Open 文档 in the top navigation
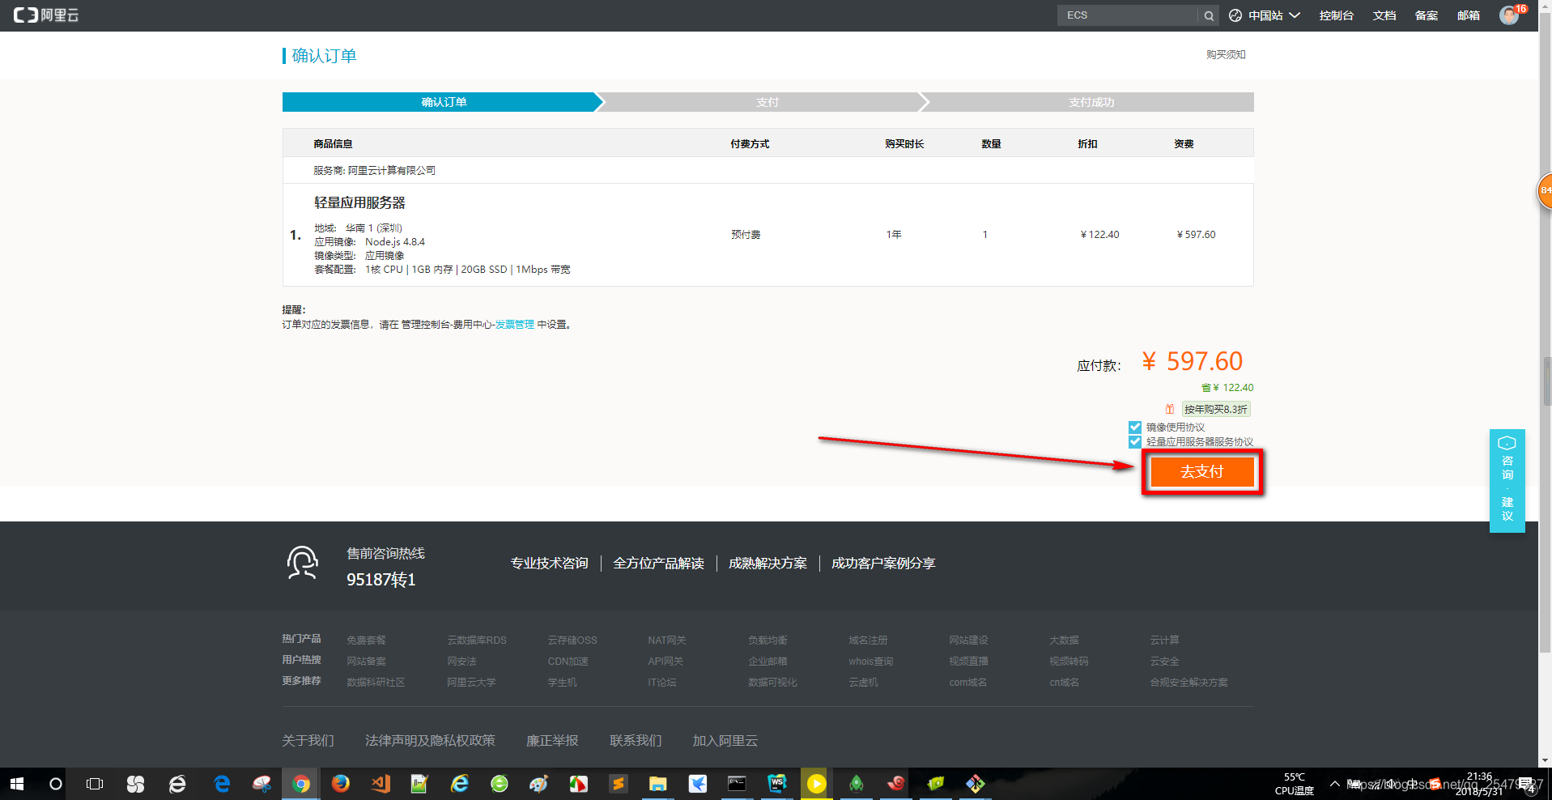This screenshot has width=1552, height=800. click(x=1384, y=15)
